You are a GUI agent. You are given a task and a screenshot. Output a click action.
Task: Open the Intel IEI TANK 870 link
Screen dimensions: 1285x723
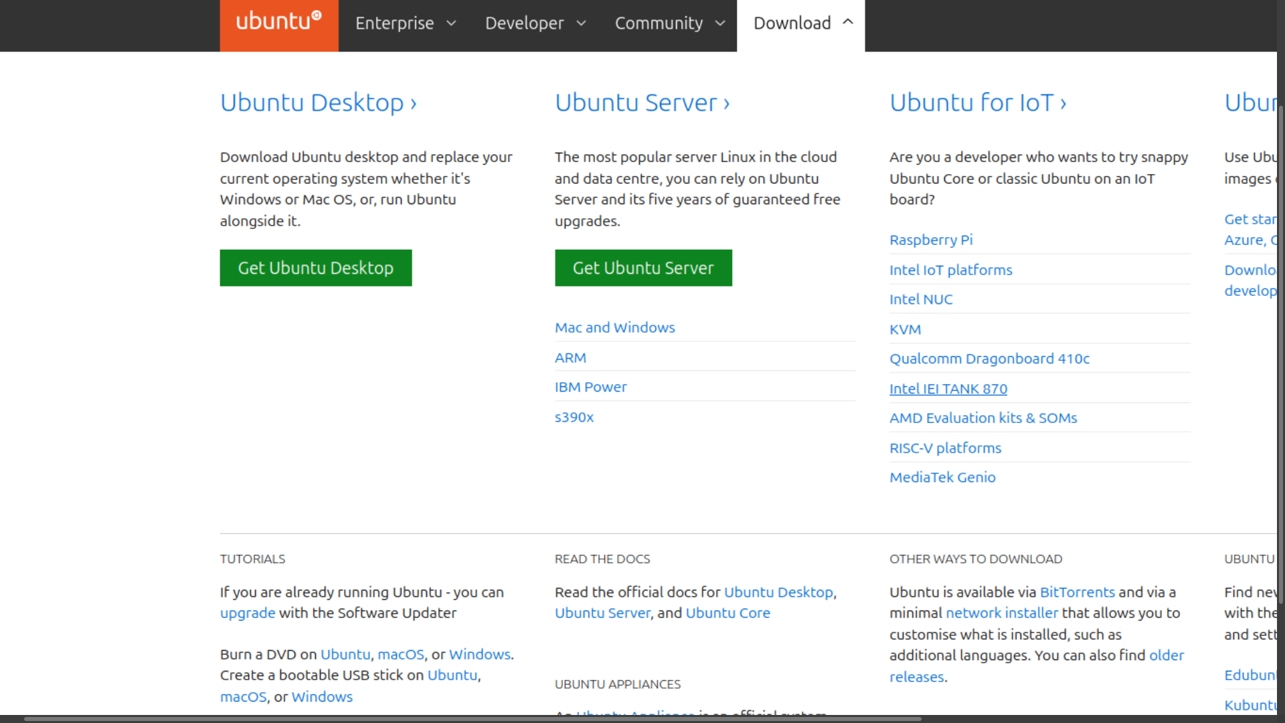click(948, 389)
